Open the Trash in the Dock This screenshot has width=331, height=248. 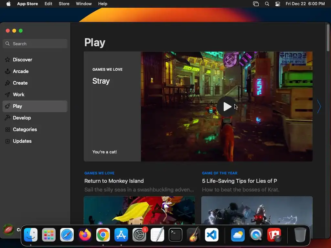300,235
